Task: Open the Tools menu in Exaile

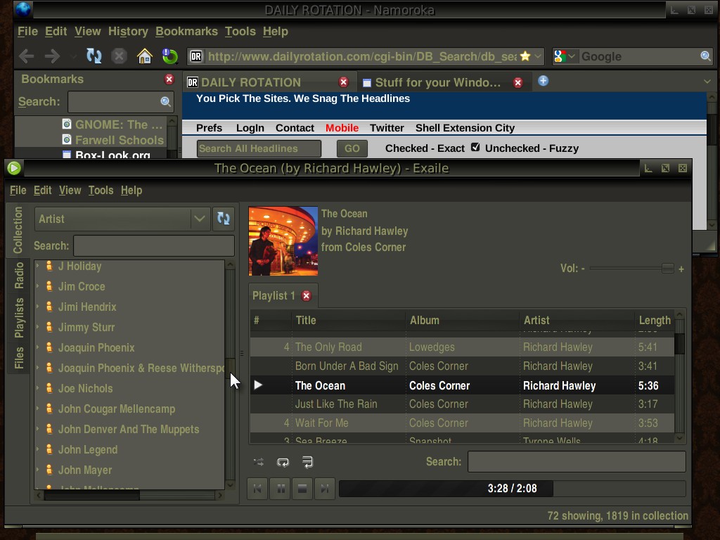Action: click(x=101, y=190)
